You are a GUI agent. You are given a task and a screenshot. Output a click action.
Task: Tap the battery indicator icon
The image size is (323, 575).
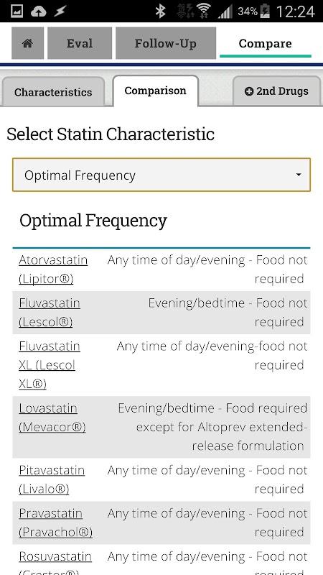pyautogui.click(x=265, y=11)
